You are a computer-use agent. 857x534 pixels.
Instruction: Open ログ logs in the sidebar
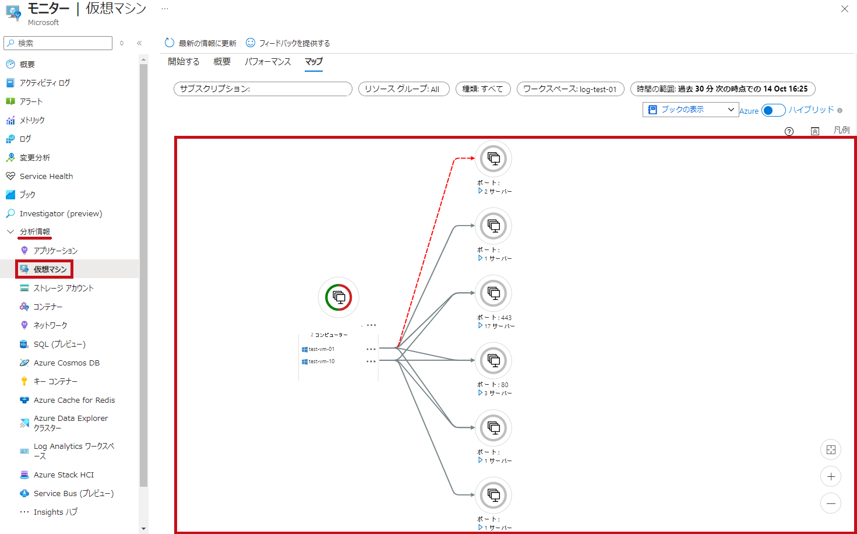[25, 139]
